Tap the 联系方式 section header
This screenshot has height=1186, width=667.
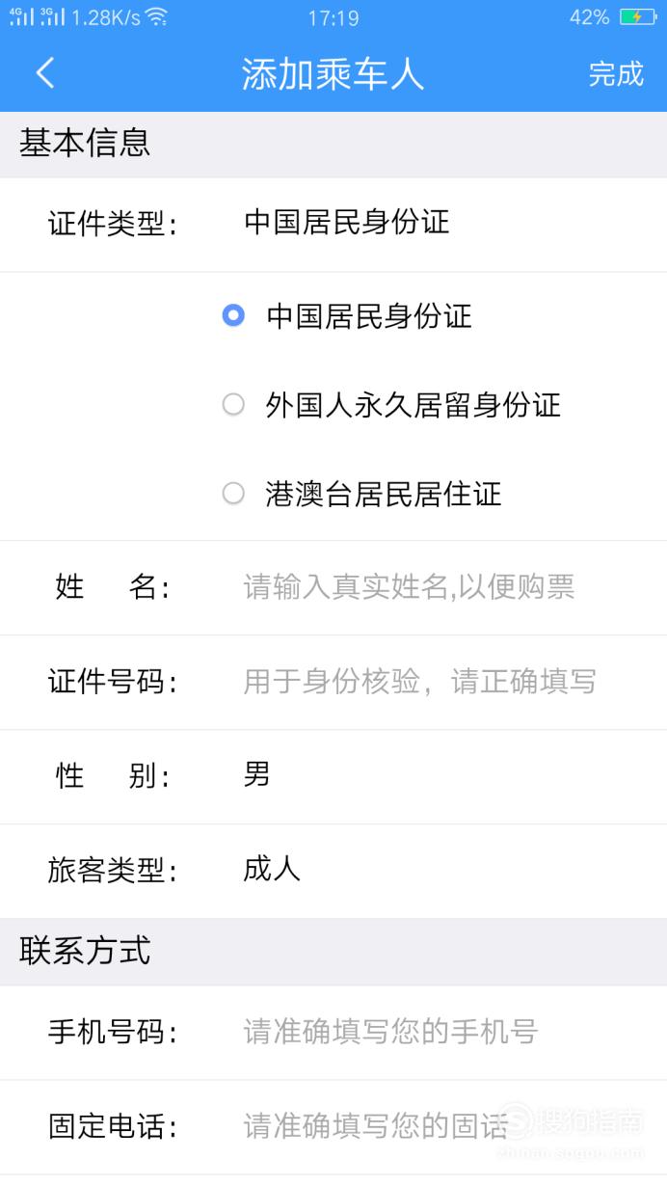[x=85, y=951]
